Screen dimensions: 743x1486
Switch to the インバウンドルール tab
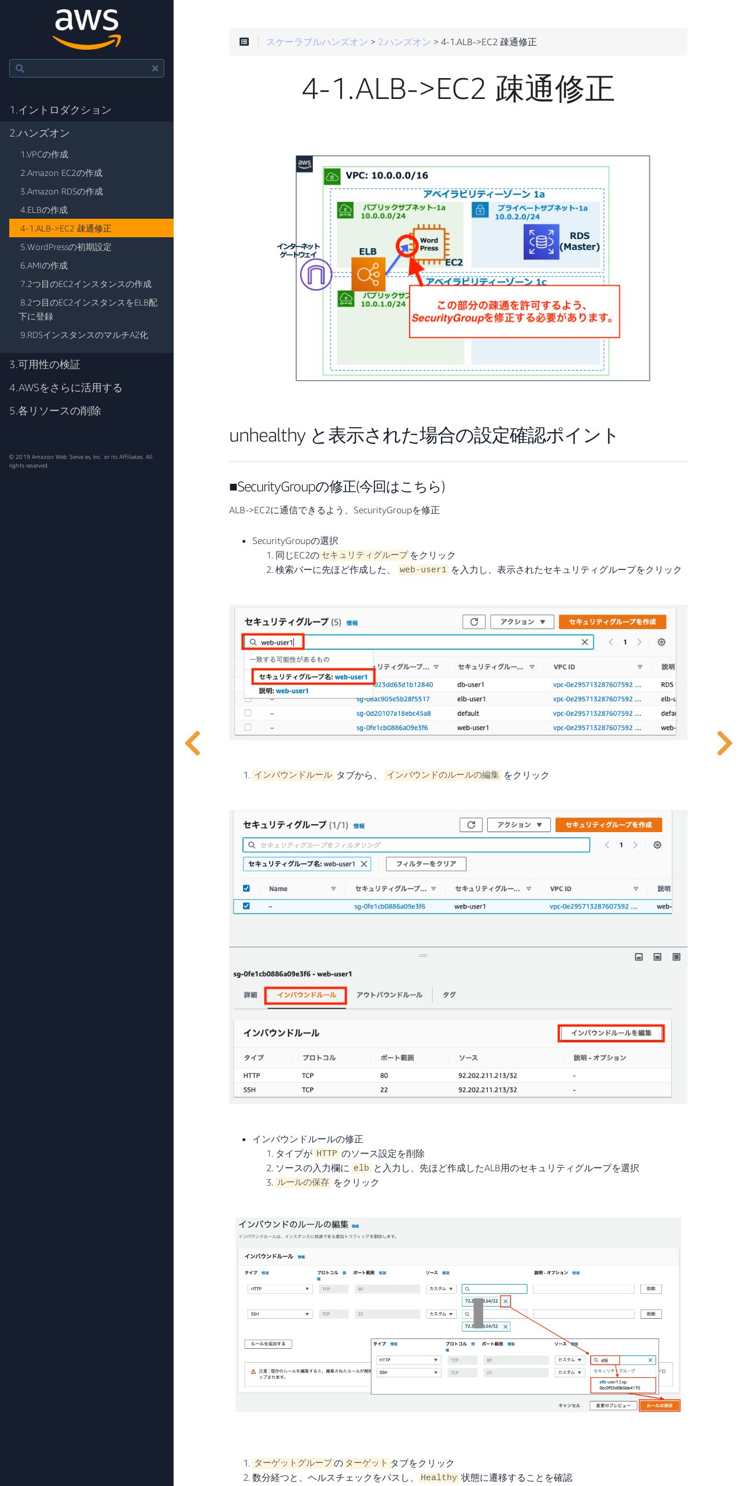(306, 995)
